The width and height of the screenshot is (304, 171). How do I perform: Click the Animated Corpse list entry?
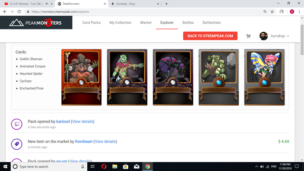coord(33,66)
